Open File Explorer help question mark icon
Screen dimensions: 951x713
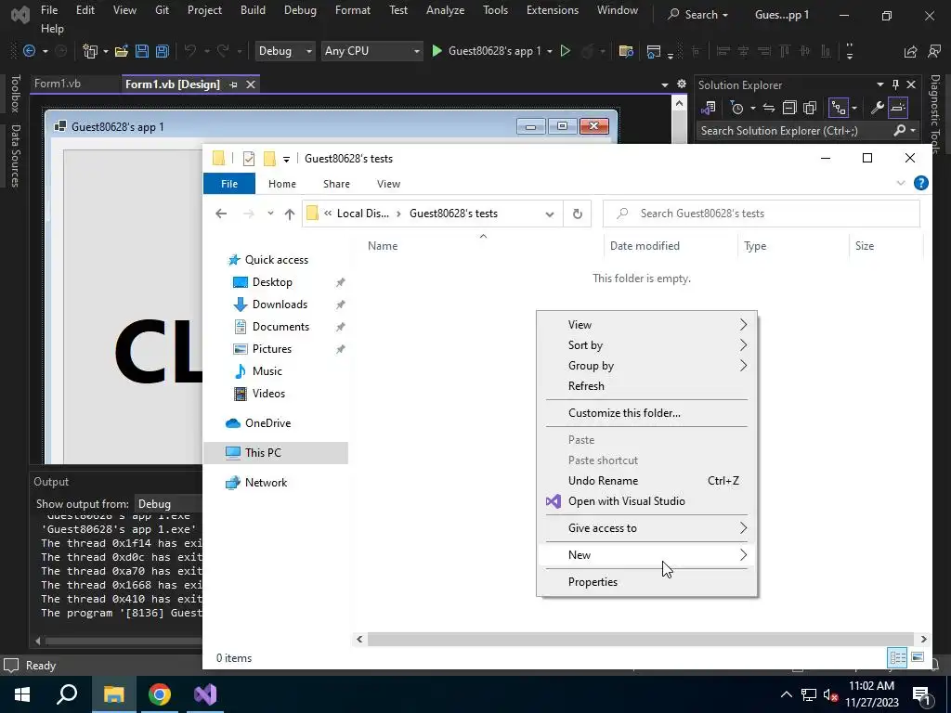tap(920, 183)
